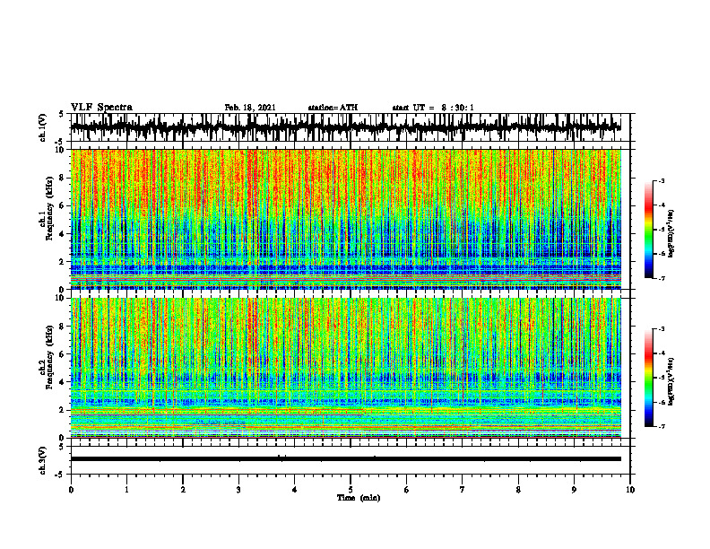
Task: Click the "station=ATH" header label
Action: click(x=333, y=108)
